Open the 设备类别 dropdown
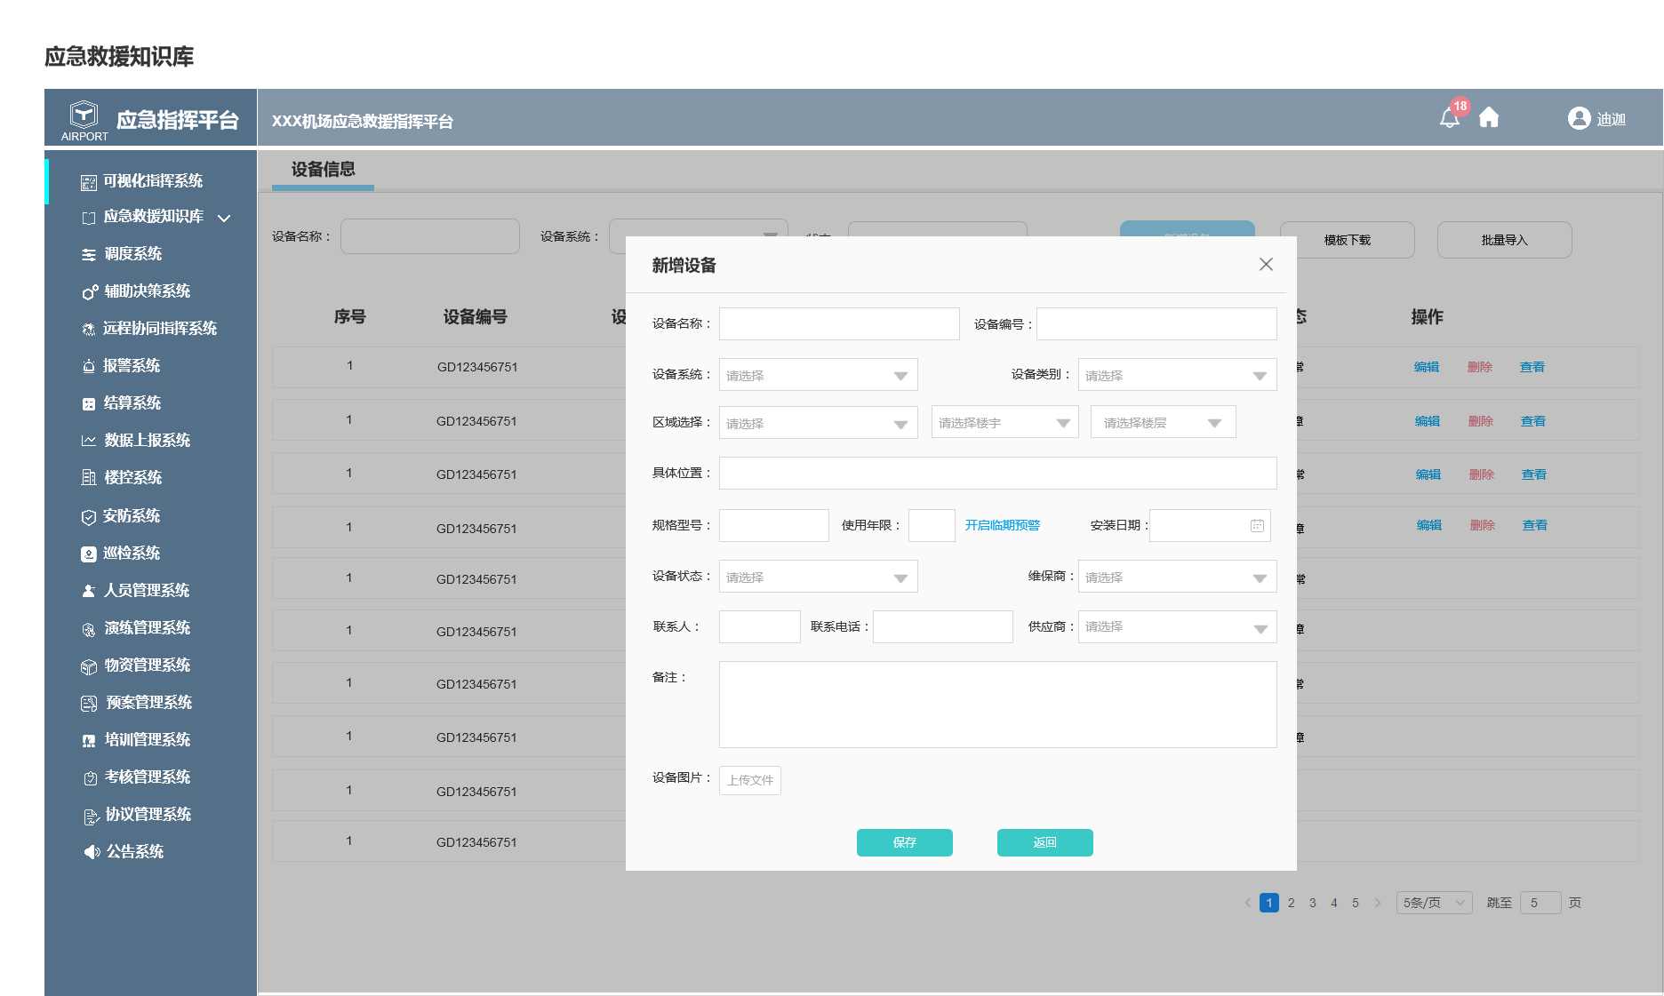Image resolution: width=1664 pixels, height=996 pixels. [x=1177, y=375]
